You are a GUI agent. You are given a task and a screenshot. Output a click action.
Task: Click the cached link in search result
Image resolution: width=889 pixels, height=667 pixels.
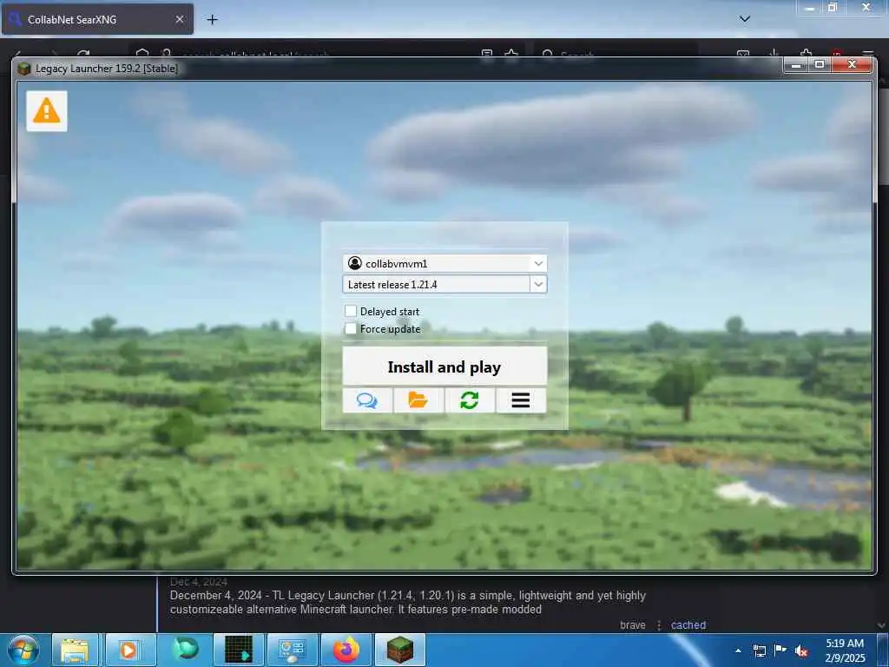pos(688,625)
